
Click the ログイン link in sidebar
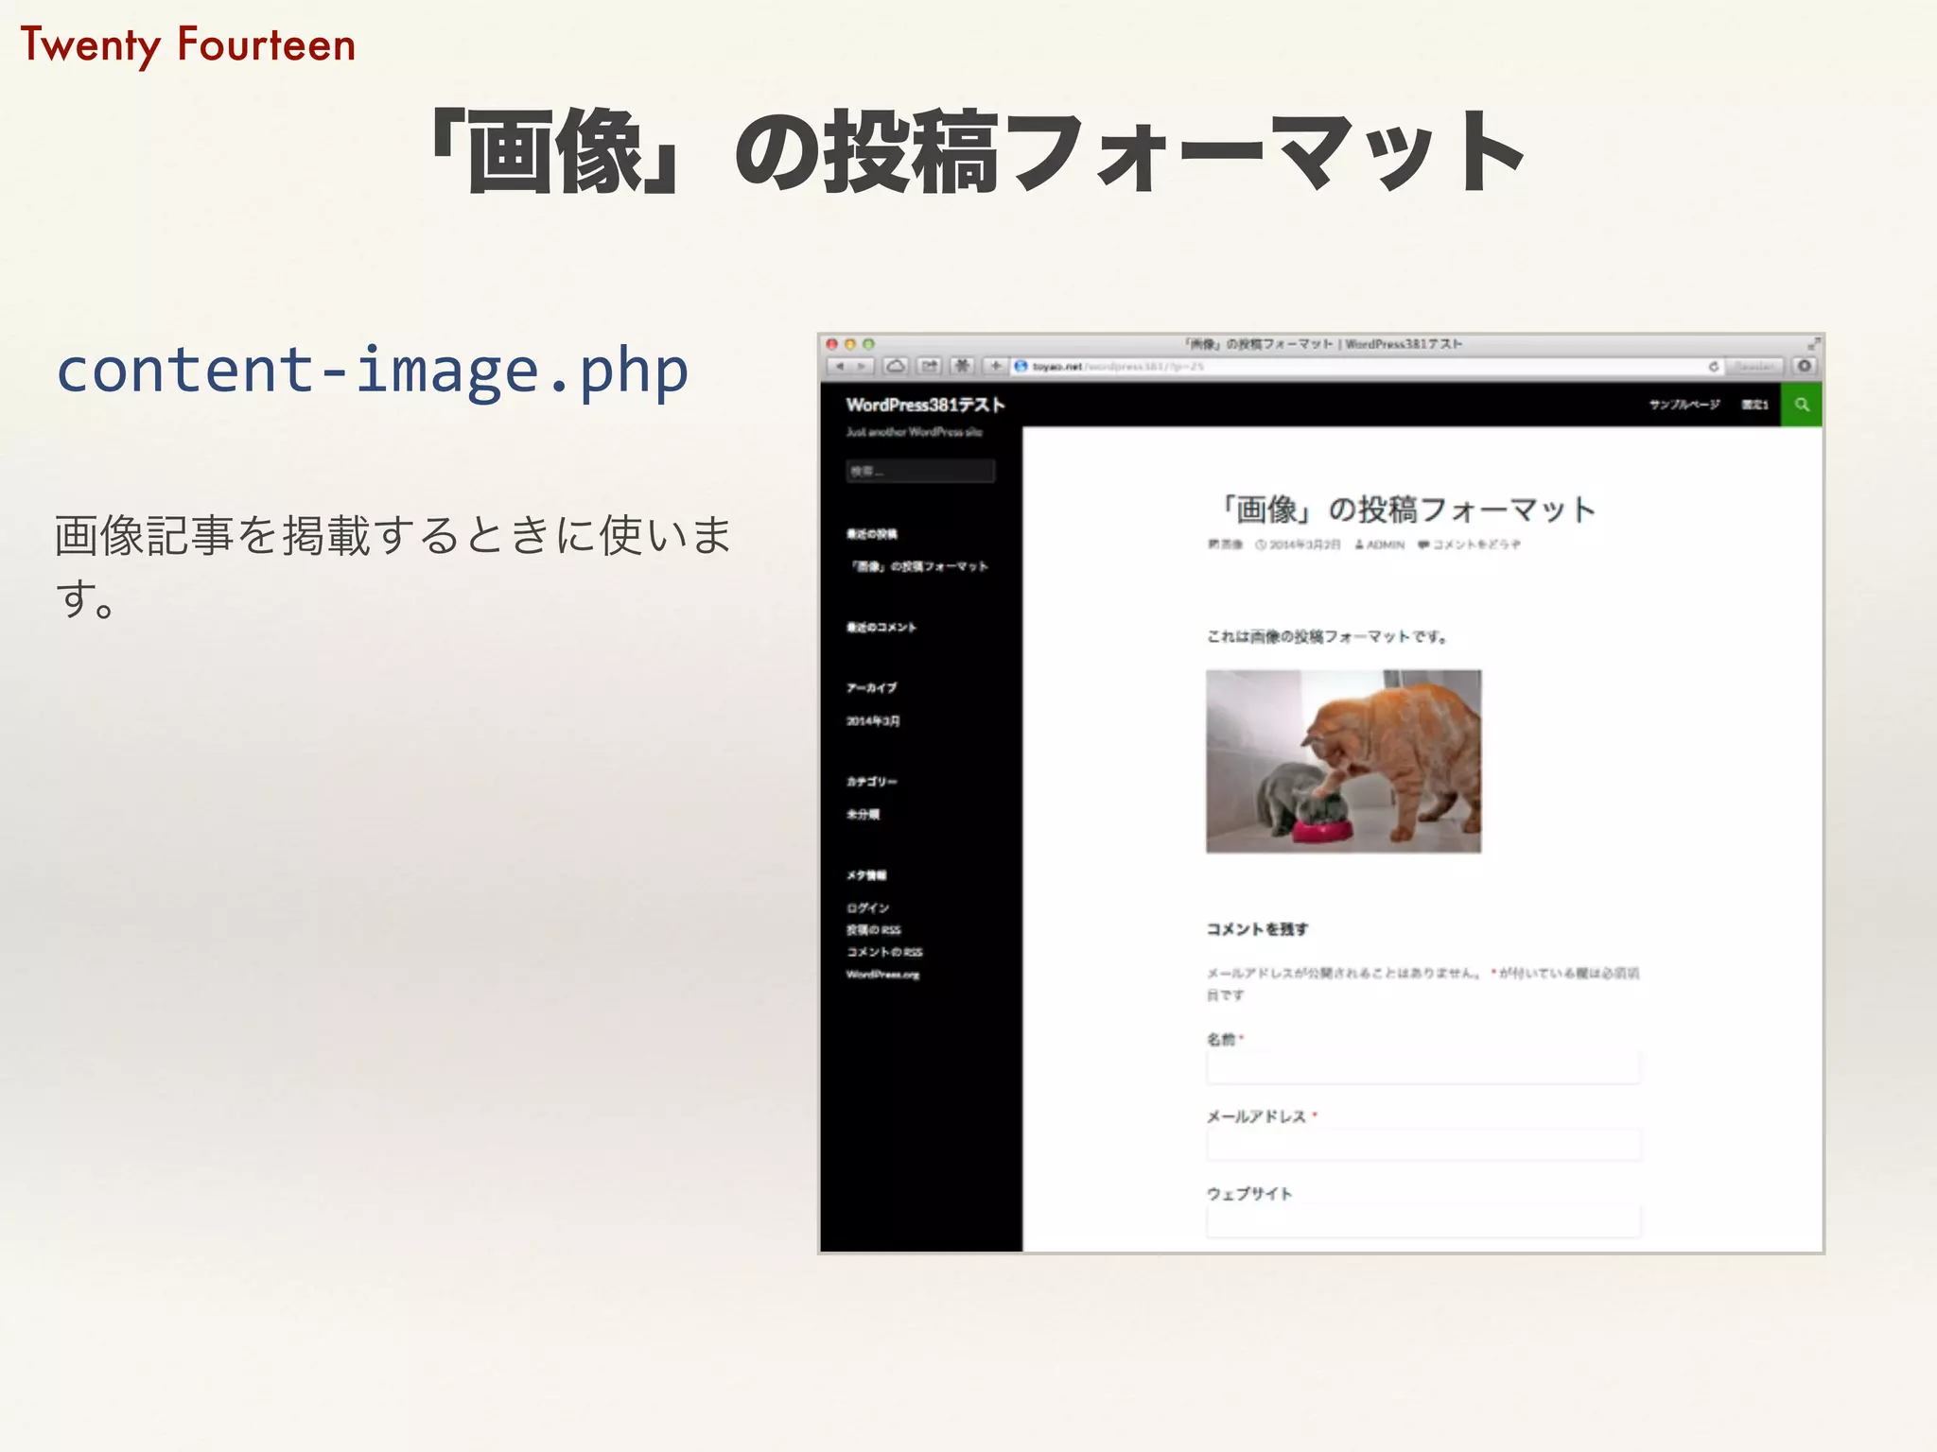tap(867, 907)
